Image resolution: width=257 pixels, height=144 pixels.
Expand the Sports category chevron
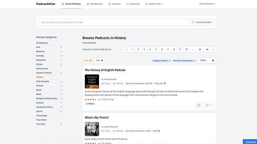coord(61,111)
